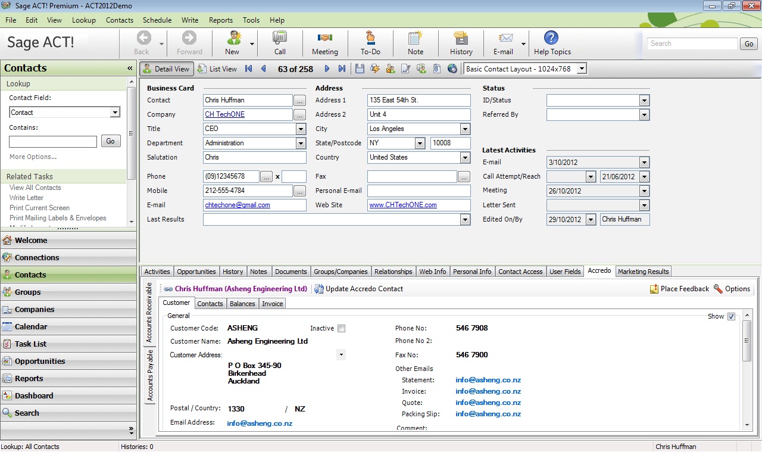This screenshot has width=762, height=452.
Task: Select the Accounts Payable vertical tab
Action: point(150,375)
